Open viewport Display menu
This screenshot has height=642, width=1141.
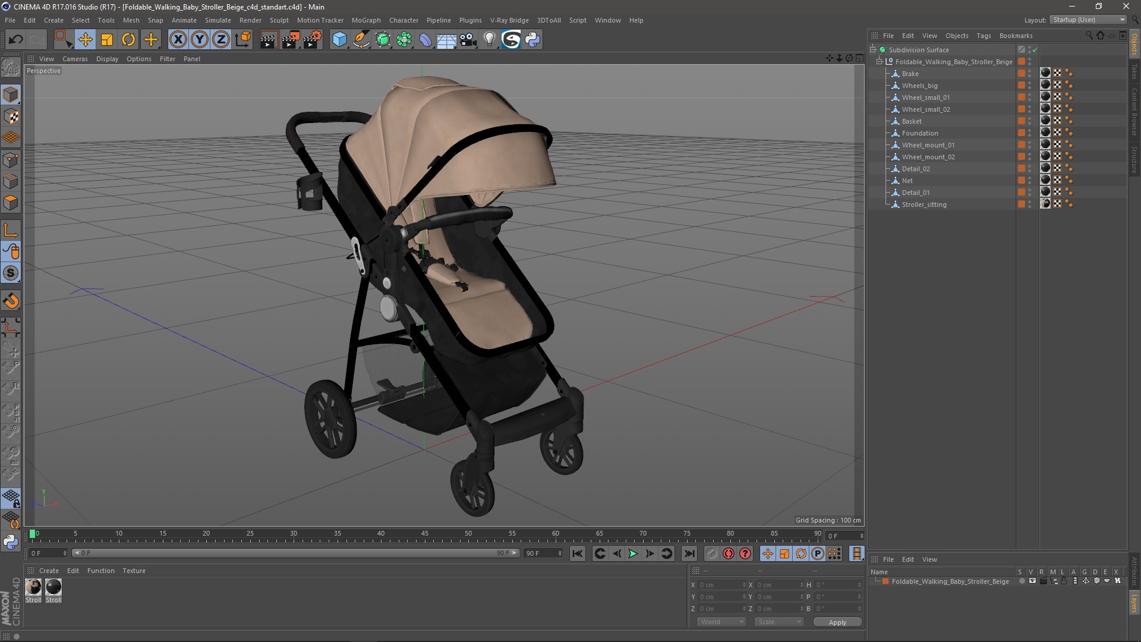tap(107, 59)
